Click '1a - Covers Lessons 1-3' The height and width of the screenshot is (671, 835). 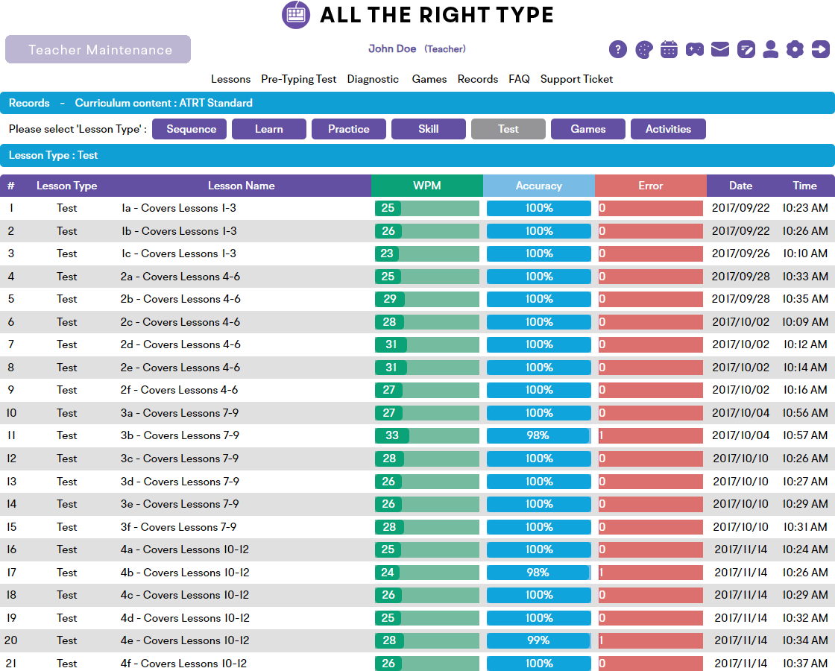pos(179,208)
